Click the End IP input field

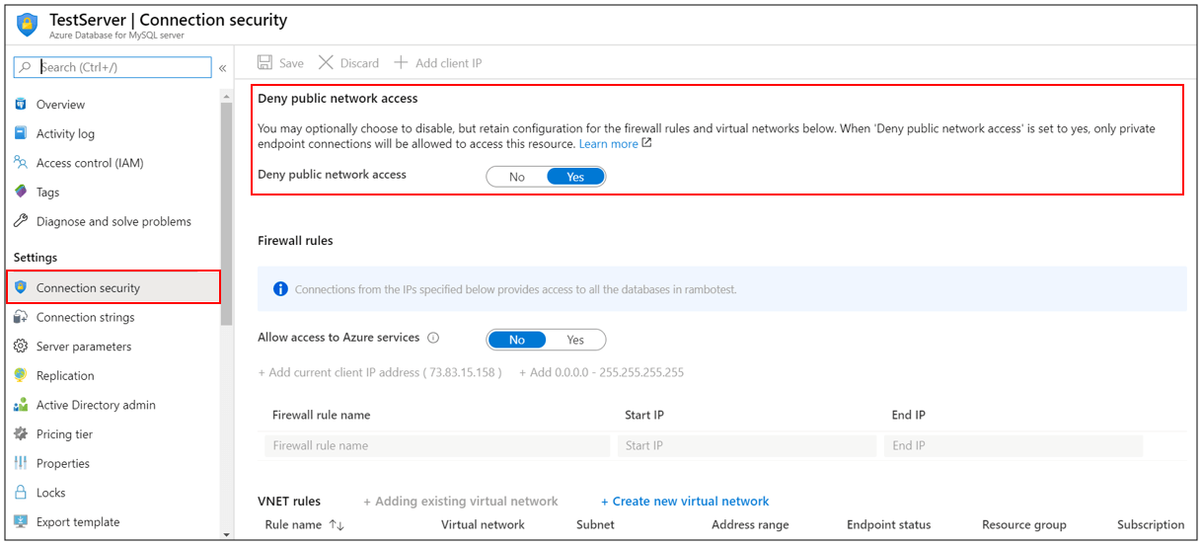(1014, 445)
